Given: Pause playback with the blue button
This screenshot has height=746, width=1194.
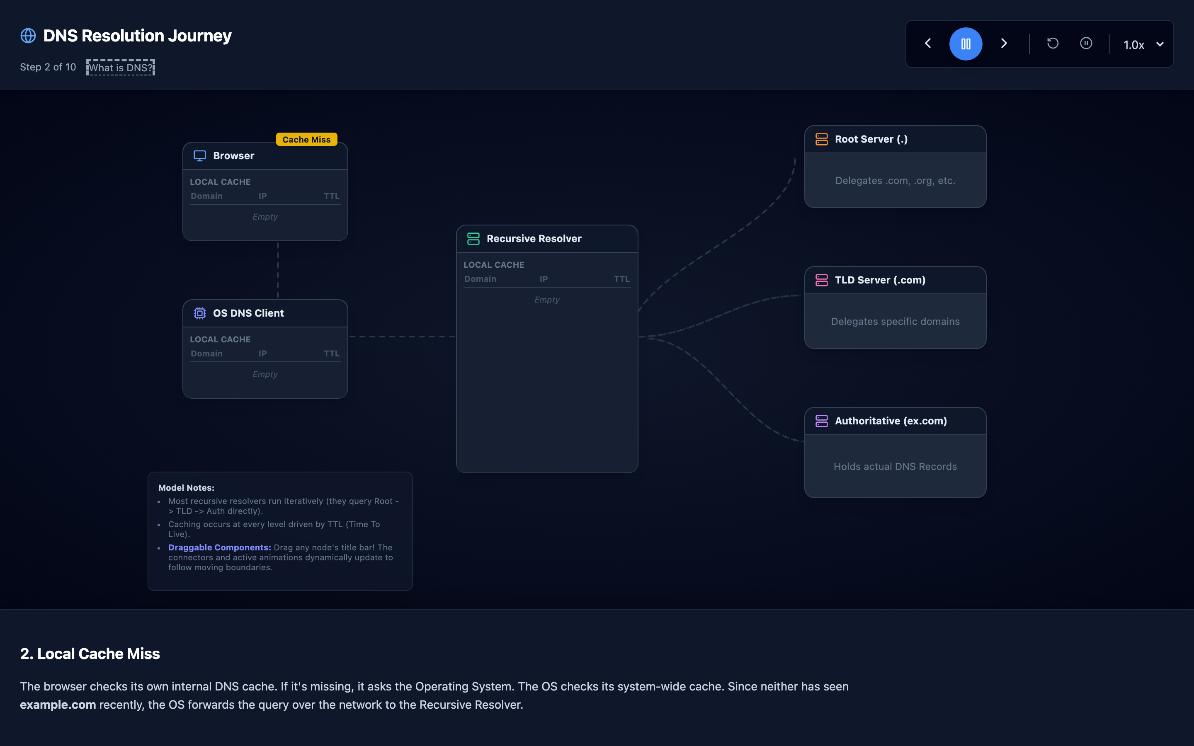Looking at the screenshot, I should pos(966,44).
